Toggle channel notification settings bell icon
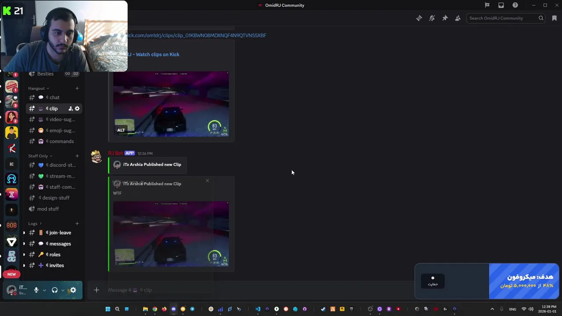 (x=432, y=18)
